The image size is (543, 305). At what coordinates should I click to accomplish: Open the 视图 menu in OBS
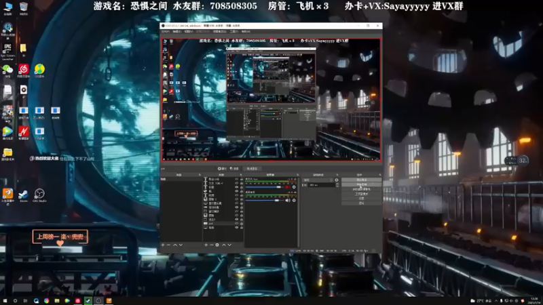(189, 31)
